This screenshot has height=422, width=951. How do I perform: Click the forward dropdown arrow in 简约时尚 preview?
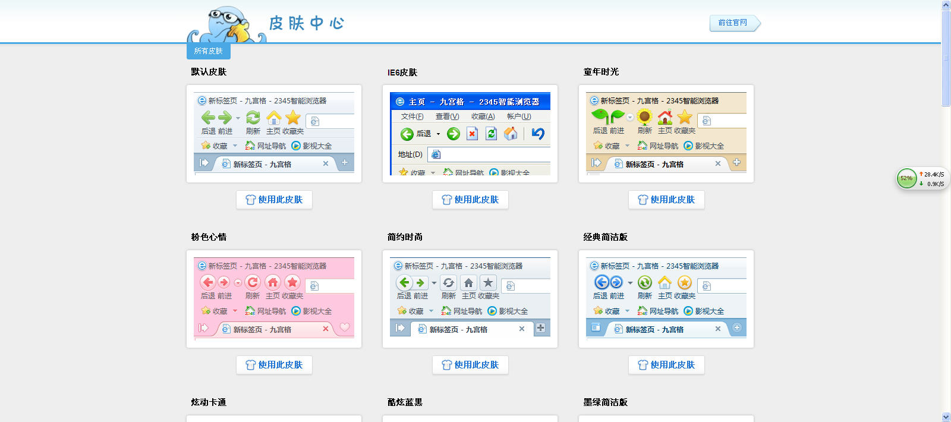coord(434,284)
